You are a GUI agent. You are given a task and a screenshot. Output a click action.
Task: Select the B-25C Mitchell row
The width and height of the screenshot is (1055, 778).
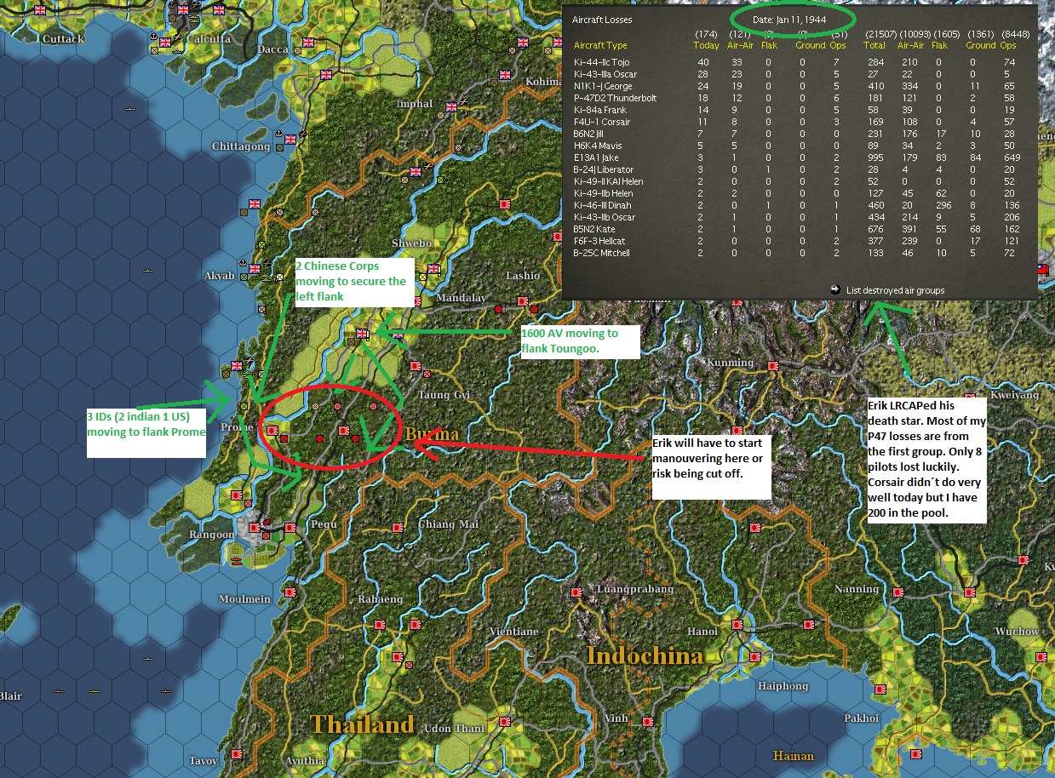click(x=796, y=253)
